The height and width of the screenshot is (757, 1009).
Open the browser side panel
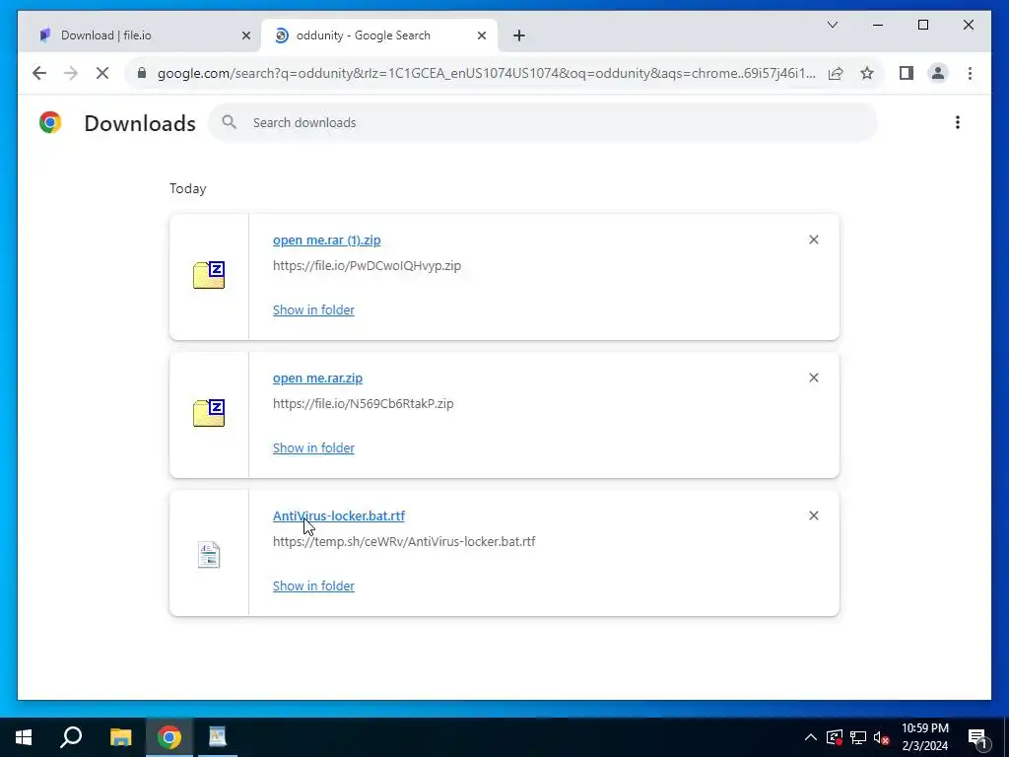point(907,73)
